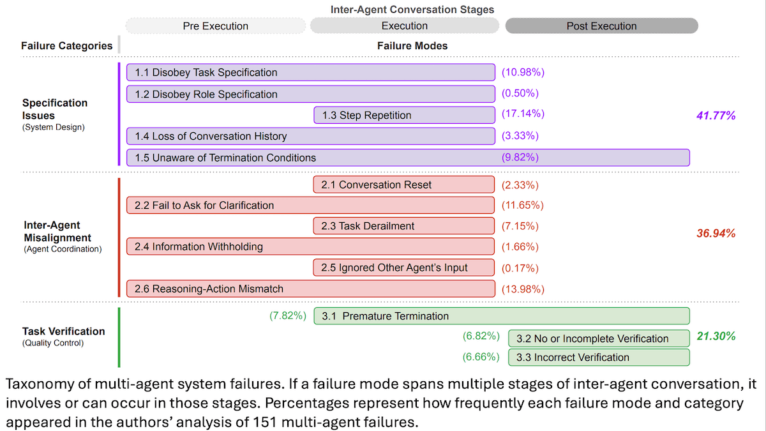Select 3.2 No or Incomplete Verification box
The width and height of the screenshot is (766, 431).
[599, 338]
